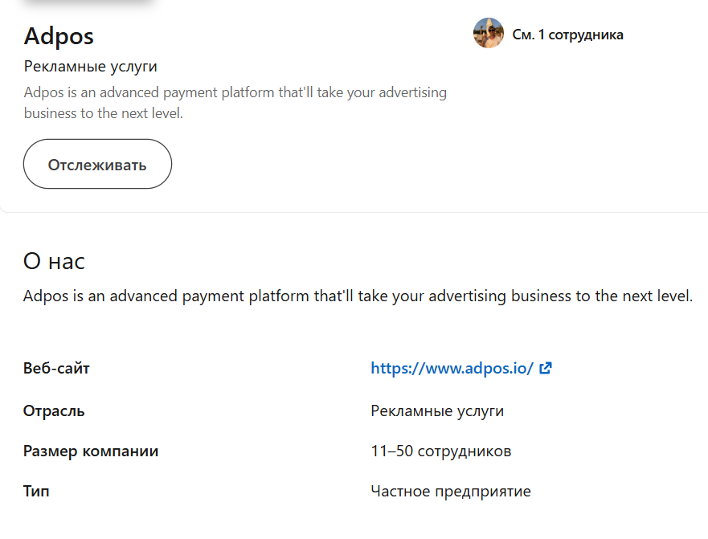The width and height of the screenshot is (708, 539).
Task: Open the https://www.adpos.io/ website link
Action: 452,369
